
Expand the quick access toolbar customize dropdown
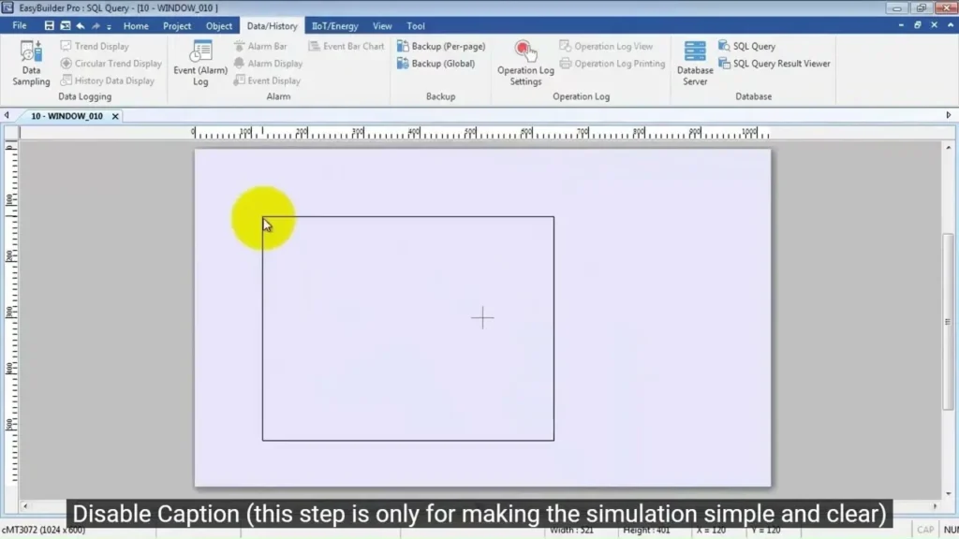pyautogui.click(x=111, y=26)
